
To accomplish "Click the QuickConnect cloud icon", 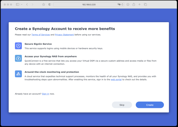I will coord(18,58).
